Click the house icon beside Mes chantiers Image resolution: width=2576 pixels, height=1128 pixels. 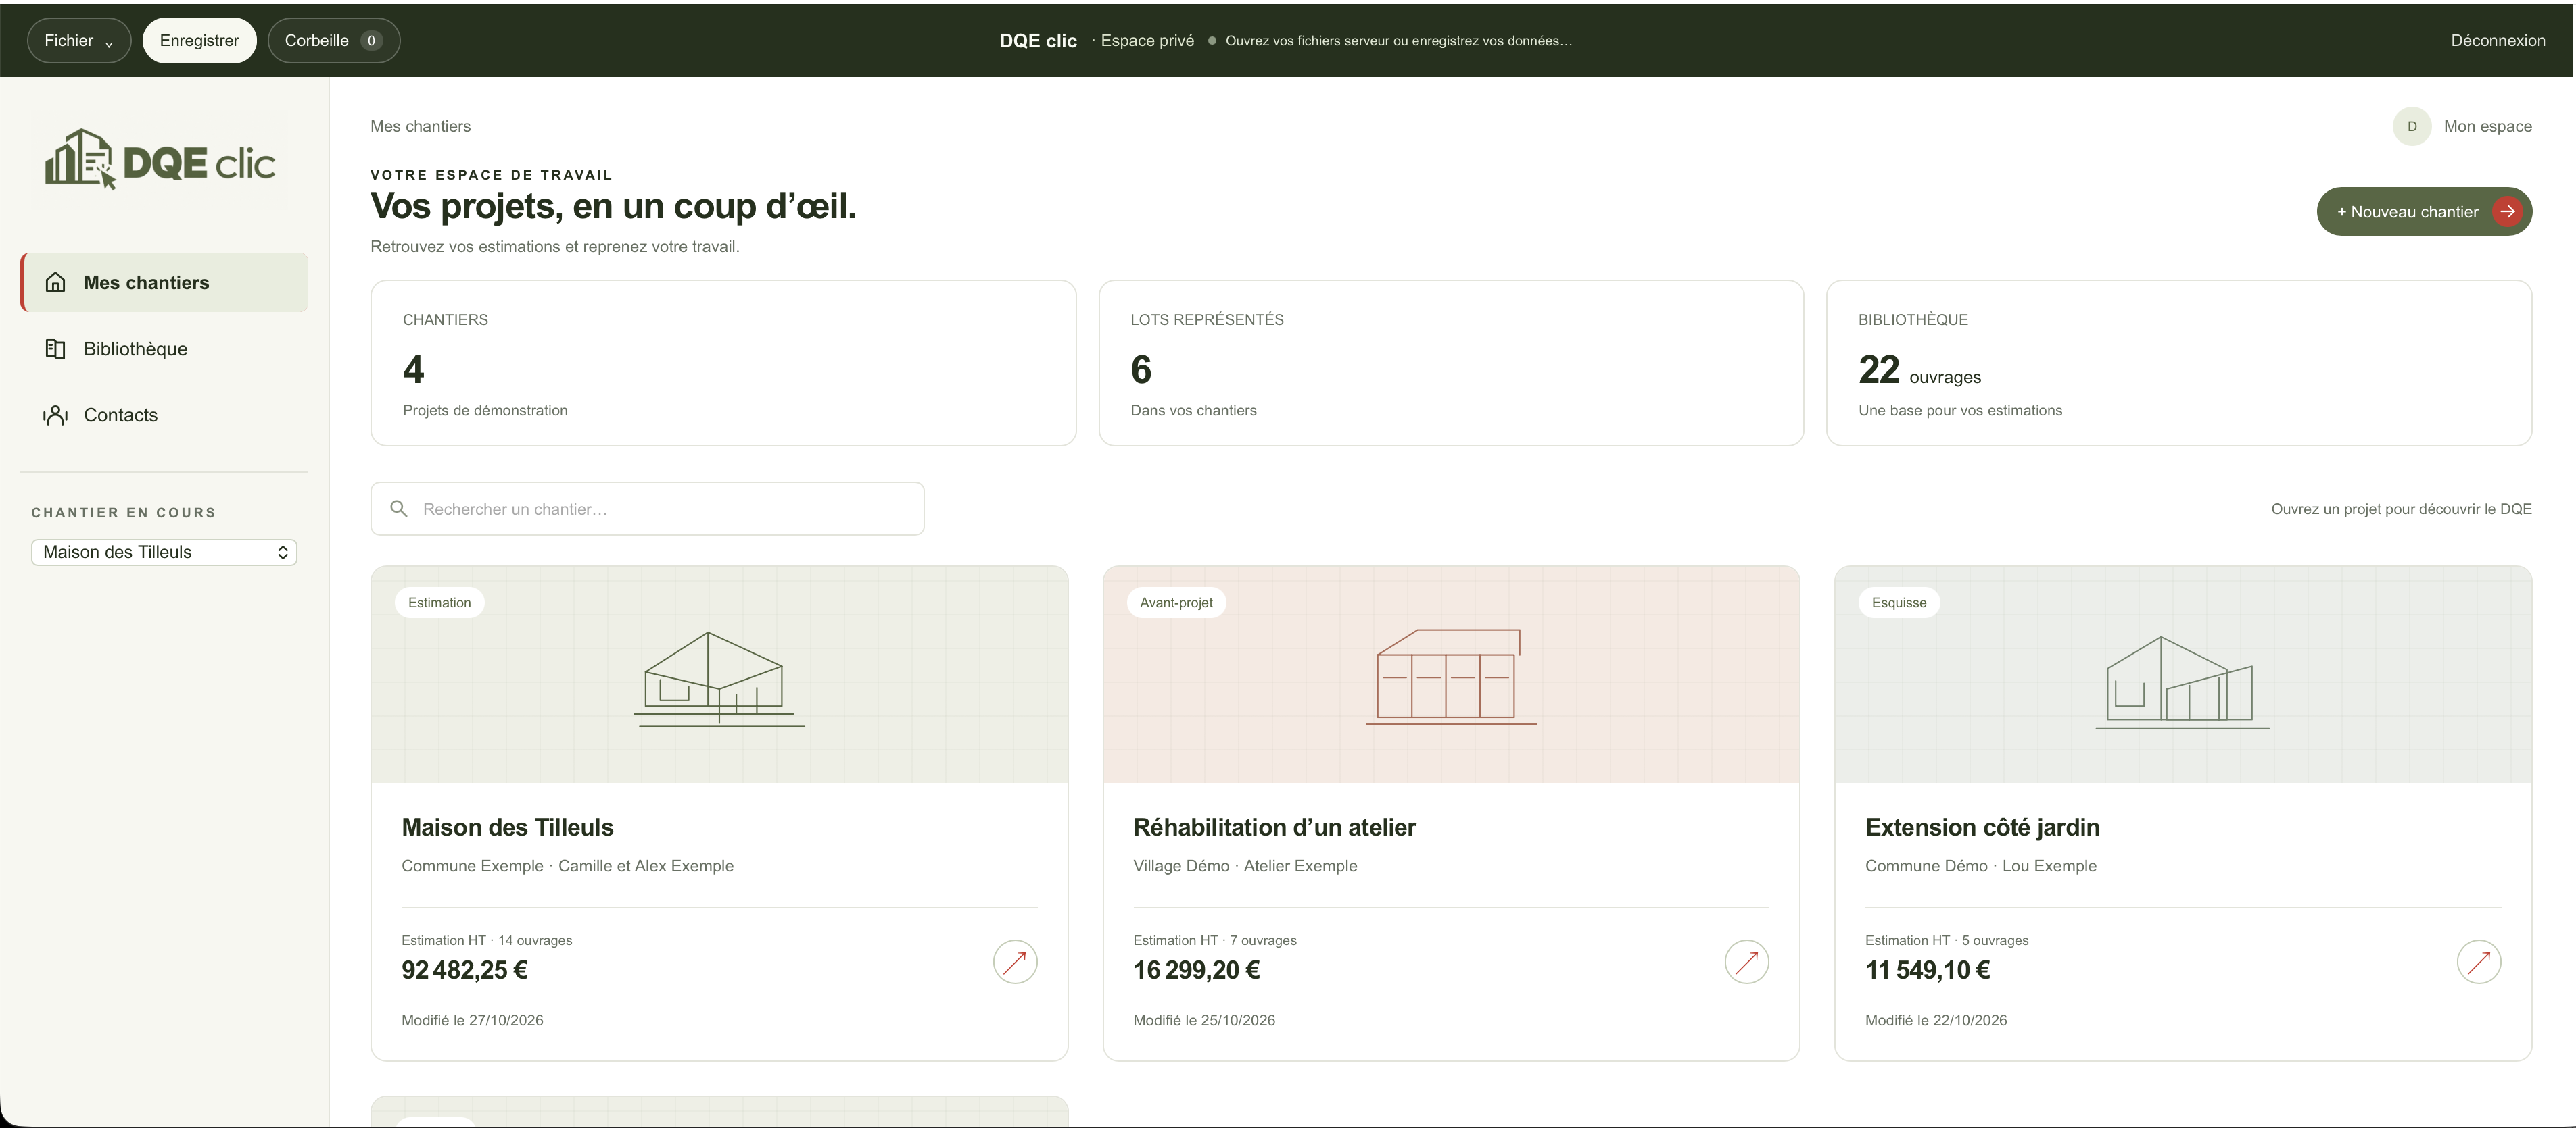point(56,283)
